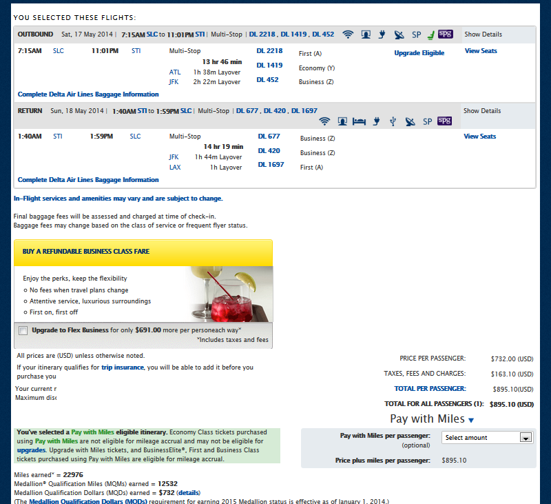Tick the Upgrade to Flex Business checkbox
Viewport: 551px width, 504px height.
(x=23, y=330)
